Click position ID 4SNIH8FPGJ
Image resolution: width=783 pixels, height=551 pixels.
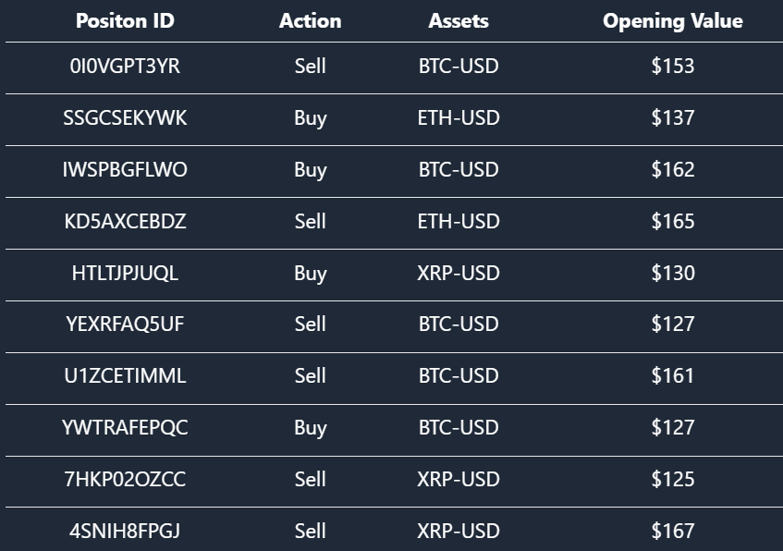click(125, 532)
